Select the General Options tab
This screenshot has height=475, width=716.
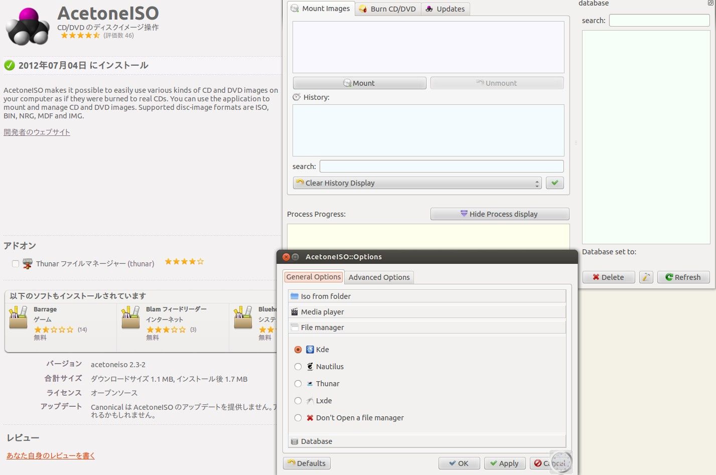314,277
